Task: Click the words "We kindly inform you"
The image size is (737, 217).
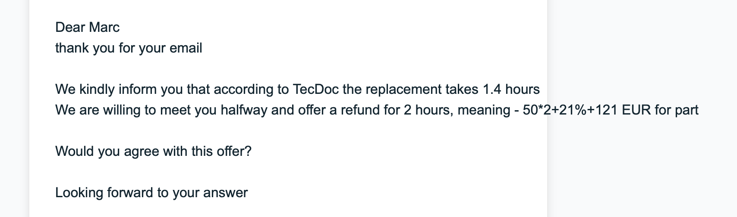Action: 106,89
